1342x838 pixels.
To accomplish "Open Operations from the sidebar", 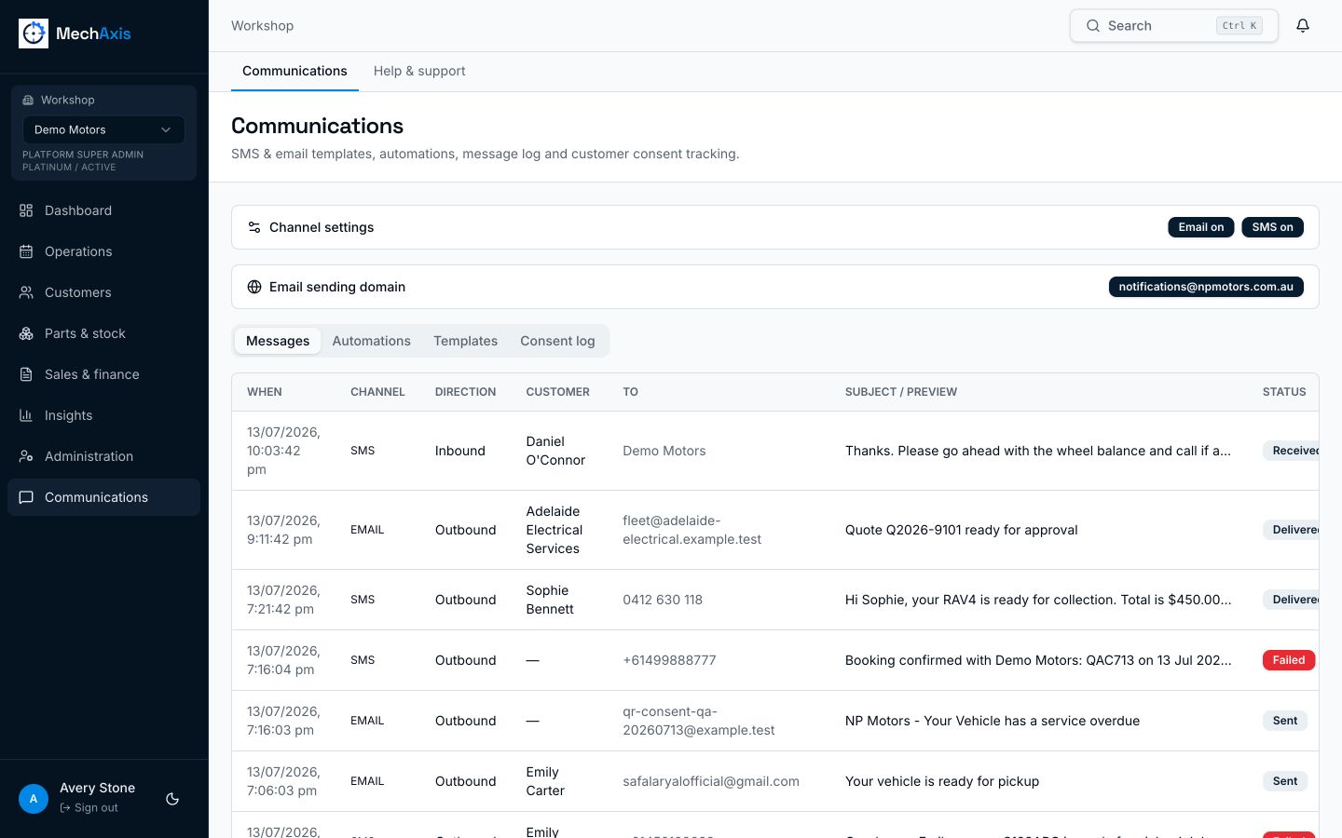I will click(x=103, y=251).
